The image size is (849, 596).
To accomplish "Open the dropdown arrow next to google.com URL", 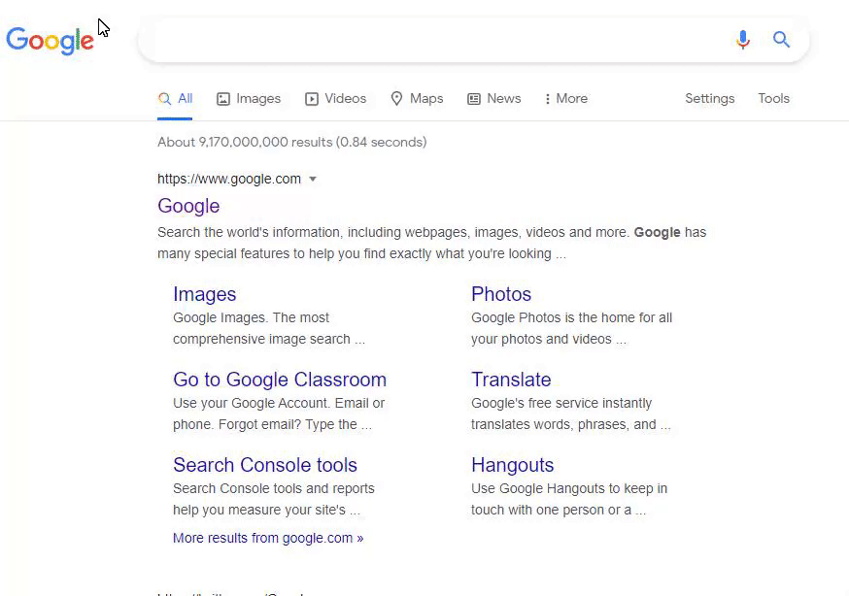I will point(313,179).
